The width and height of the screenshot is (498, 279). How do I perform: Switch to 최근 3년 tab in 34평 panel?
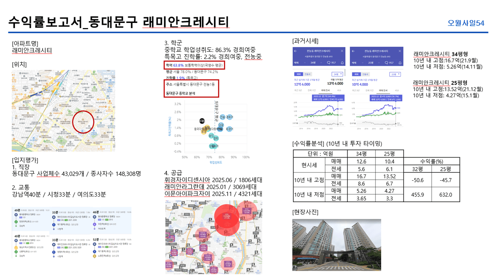298,90
